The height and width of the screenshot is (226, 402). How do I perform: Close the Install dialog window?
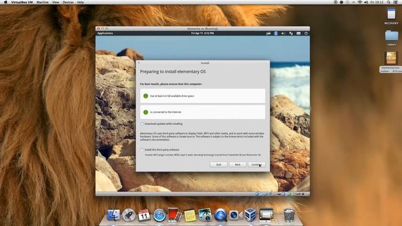click(139, 63)
